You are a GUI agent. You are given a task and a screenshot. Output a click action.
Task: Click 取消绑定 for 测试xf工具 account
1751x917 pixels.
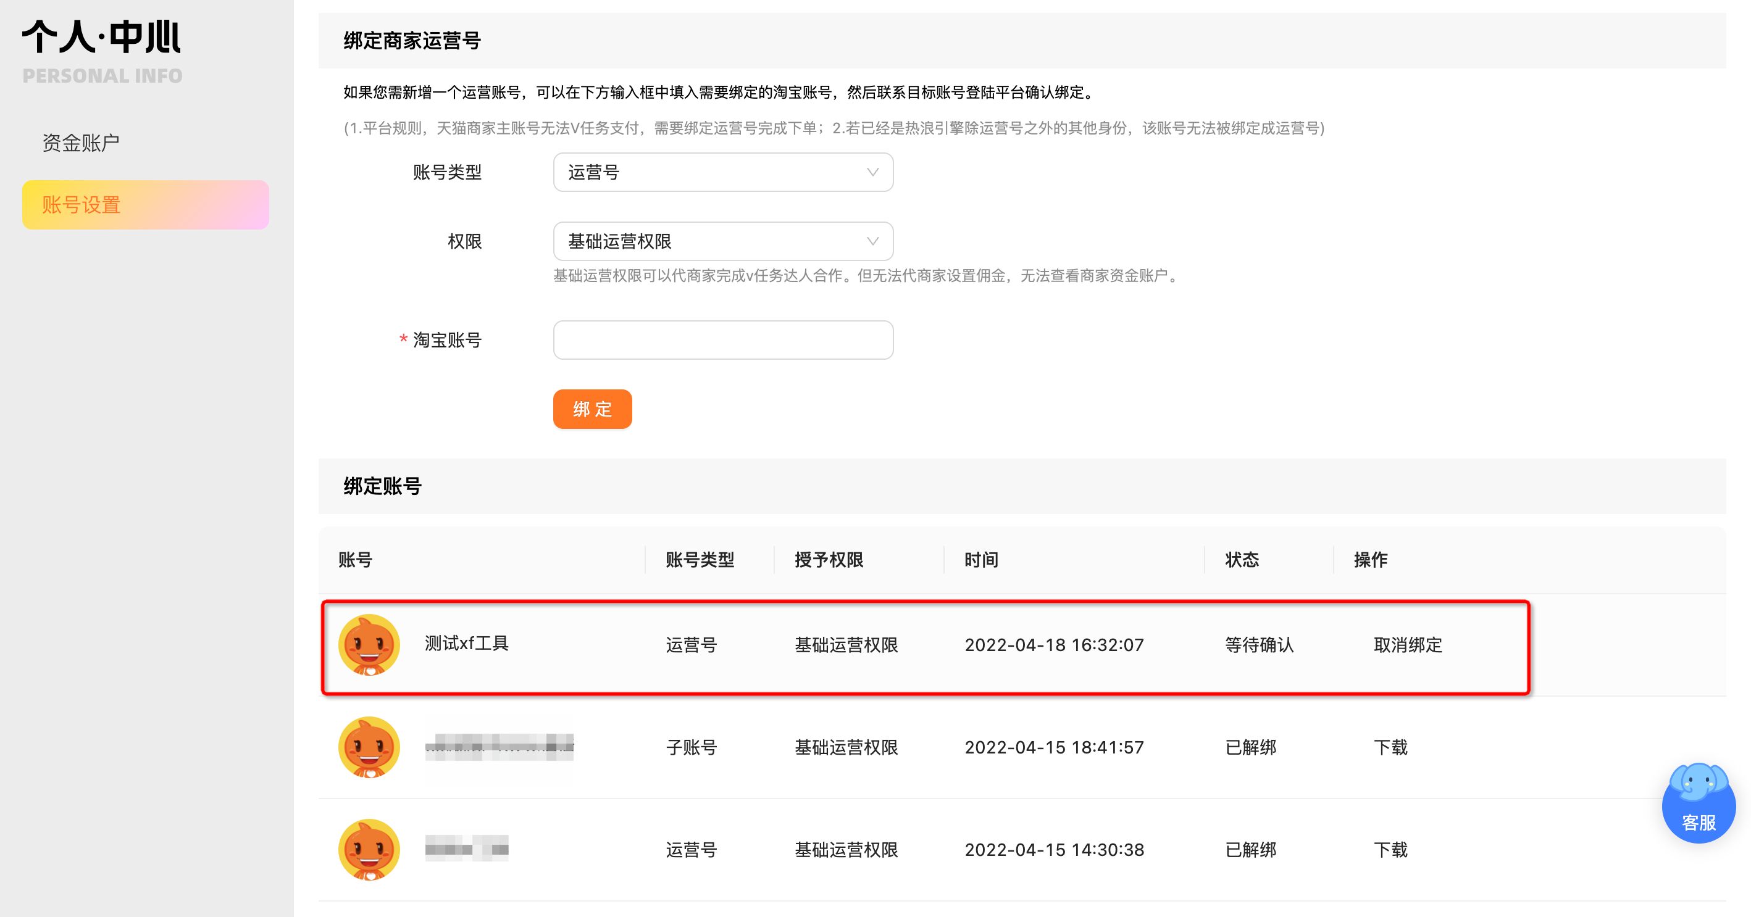click(x=1408, y=645)
